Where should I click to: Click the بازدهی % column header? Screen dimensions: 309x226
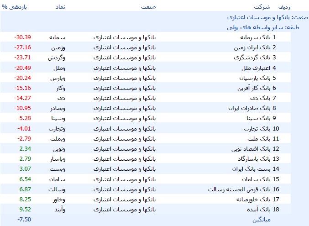click(x=14, y=7)
